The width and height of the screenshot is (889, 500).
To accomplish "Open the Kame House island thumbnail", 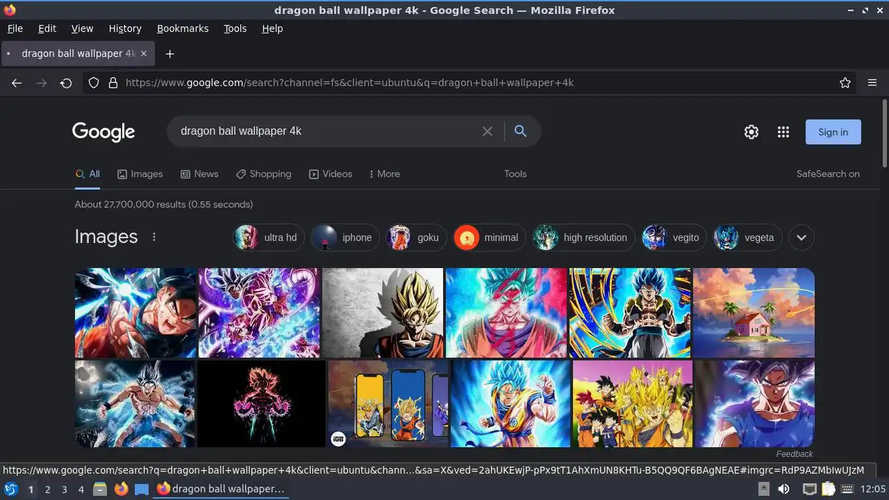I will click(754, 312).
